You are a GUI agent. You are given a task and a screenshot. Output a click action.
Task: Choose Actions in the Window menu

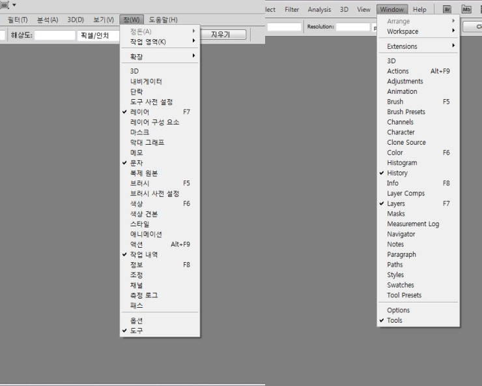[x=418, y=71]
